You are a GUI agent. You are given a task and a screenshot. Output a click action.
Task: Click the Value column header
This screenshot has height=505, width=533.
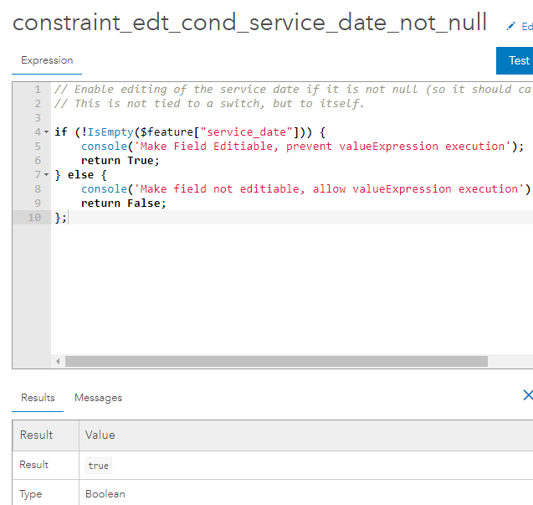coord(100,435)
